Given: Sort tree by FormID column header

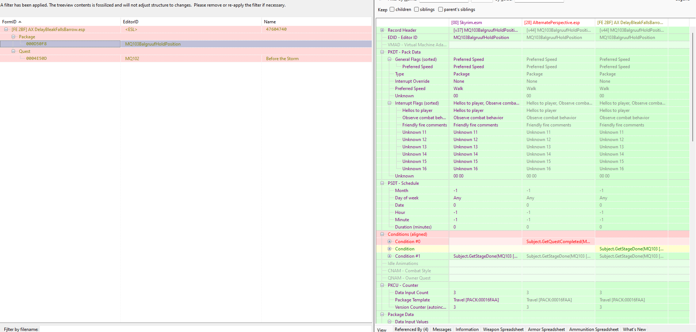Looking at the screenshot, I should click(60, 22).
